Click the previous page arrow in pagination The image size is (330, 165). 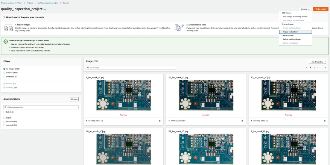point(307,67)
